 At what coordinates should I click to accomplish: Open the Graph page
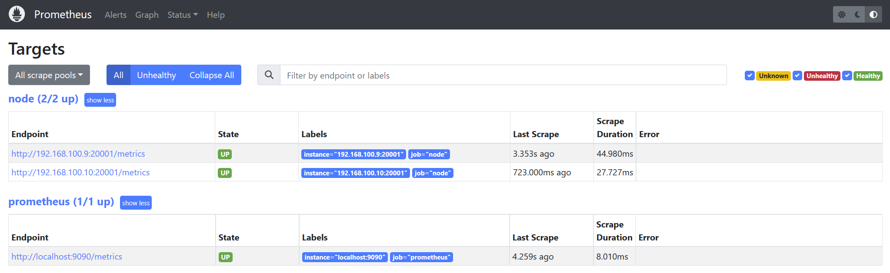[147, 15]
